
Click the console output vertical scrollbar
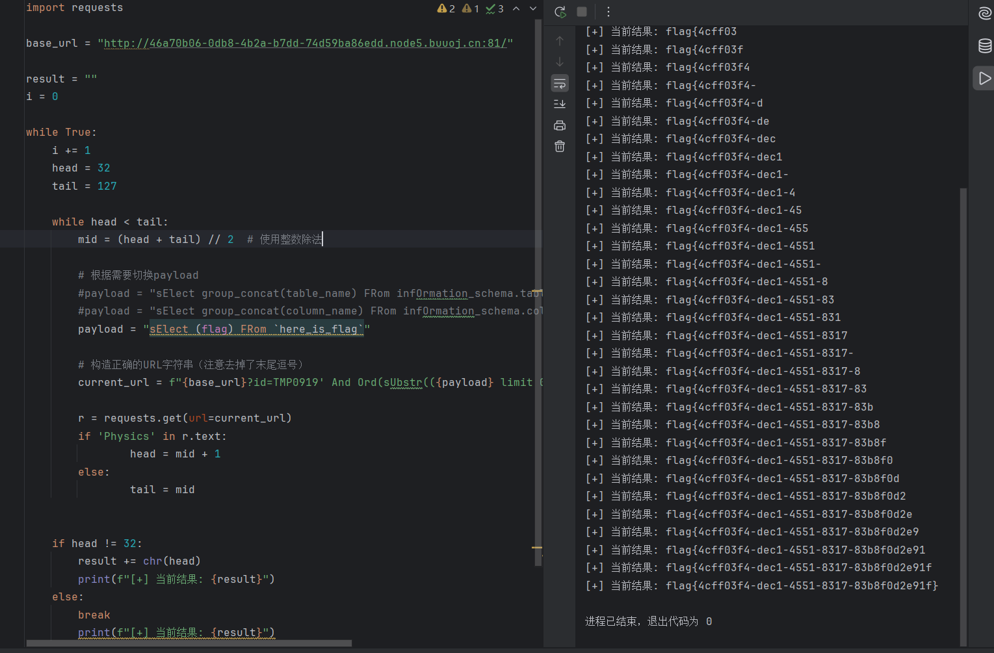963,416
